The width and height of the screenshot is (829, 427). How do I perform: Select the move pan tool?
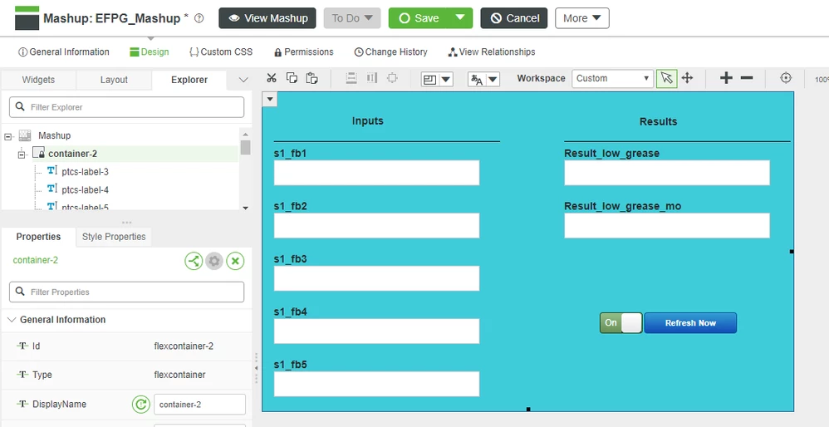coord(687,78)
